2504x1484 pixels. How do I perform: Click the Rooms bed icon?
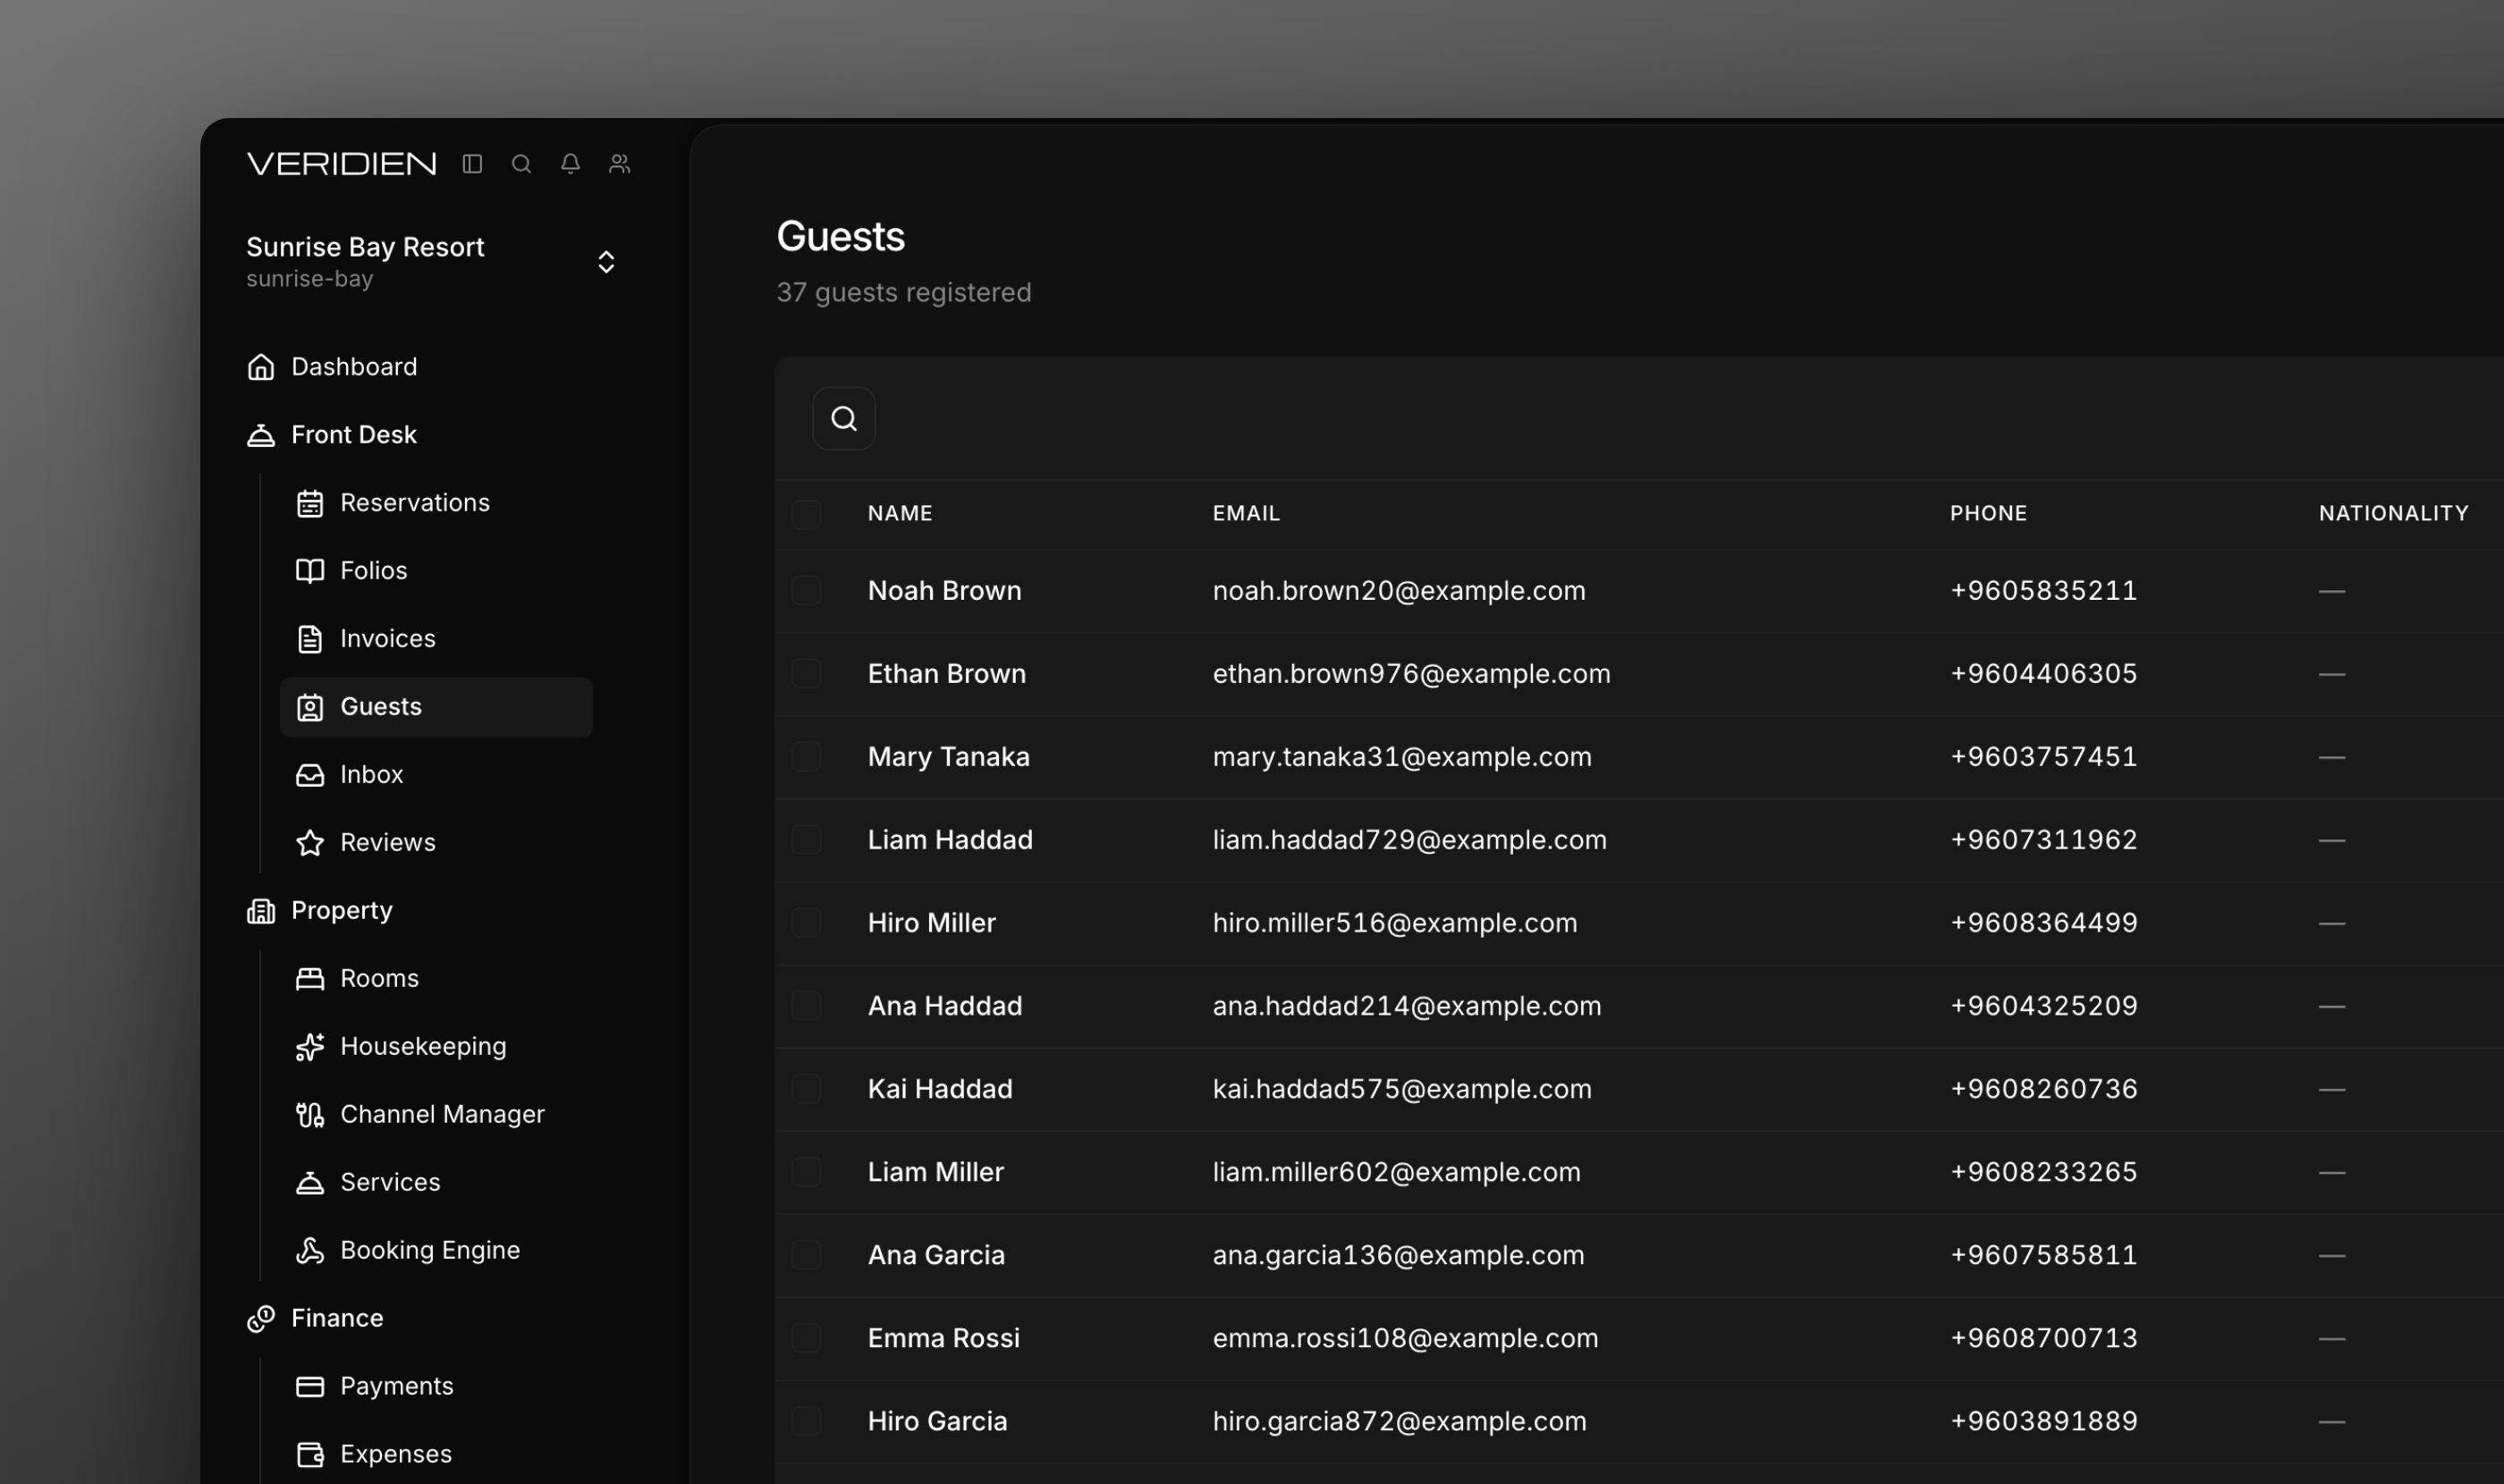coord(310,979)
